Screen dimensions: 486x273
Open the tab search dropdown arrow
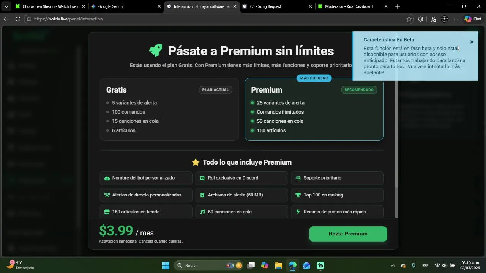pos(6,6)
